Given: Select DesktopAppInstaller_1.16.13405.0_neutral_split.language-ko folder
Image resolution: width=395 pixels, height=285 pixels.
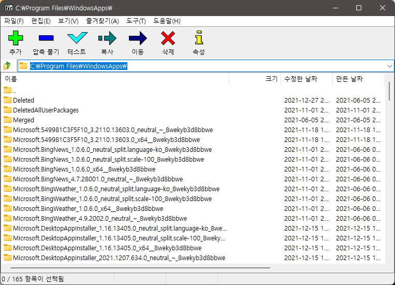Looking at the screenshot, I should tap(120, 228).
